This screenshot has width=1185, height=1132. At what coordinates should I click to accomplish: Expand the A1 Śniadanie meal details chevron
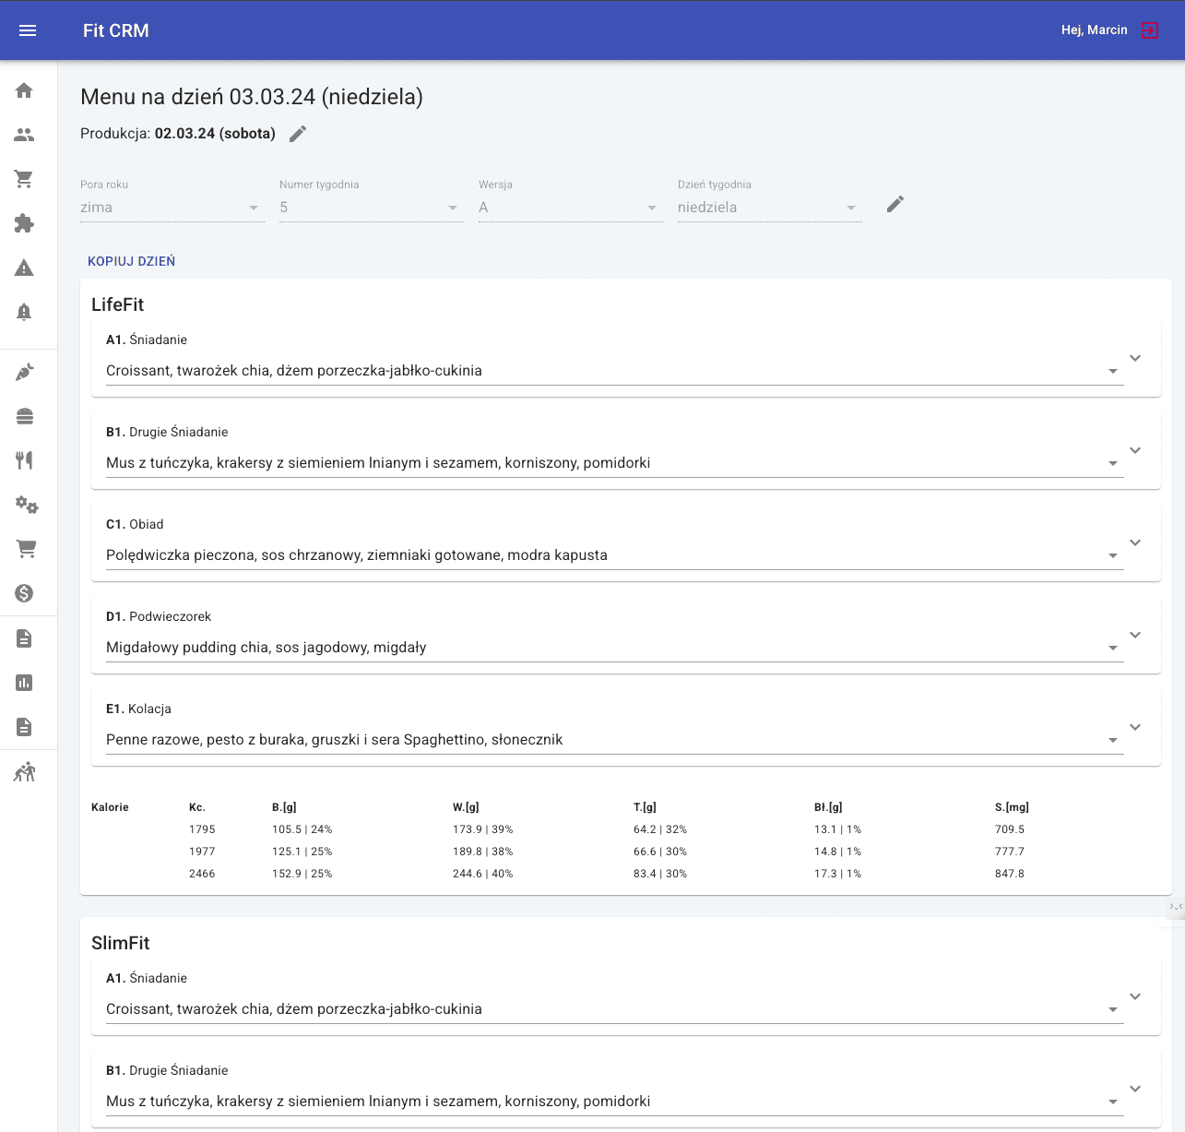[x=1135, y=359]
